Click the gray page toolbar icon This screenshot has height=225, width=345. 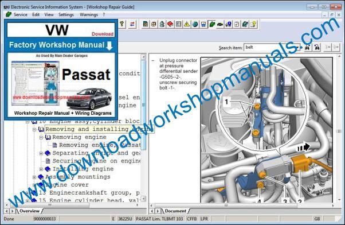tap(178, 24)
